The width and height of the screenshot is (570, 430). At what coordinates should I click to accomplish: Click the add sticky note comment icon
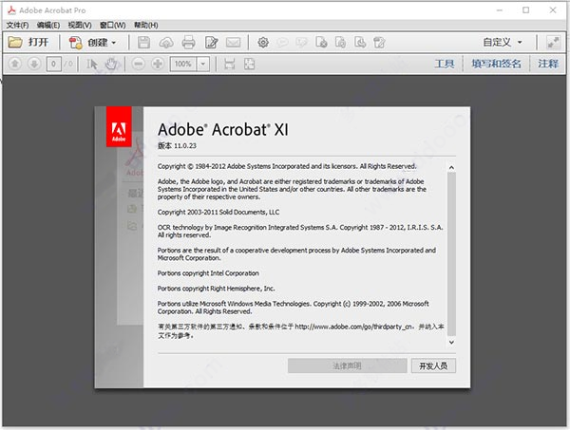click(x=282, y=43)
